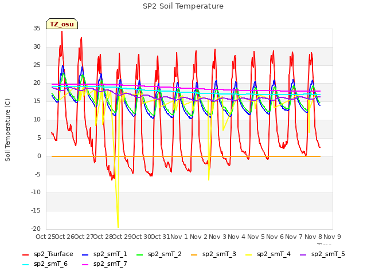Click the SP2 Soil Temperature chart title
Screen dimensions: 367x275
tap(183, 6)
